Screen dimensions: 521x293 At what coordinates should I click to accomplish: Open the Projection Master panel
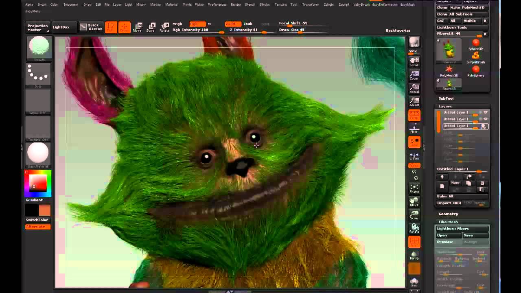(37, 28)
